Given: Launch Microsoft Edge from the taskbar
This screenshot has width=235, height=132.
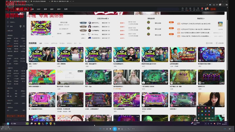Looking at the screenshot, I should (x=47, y=123).
